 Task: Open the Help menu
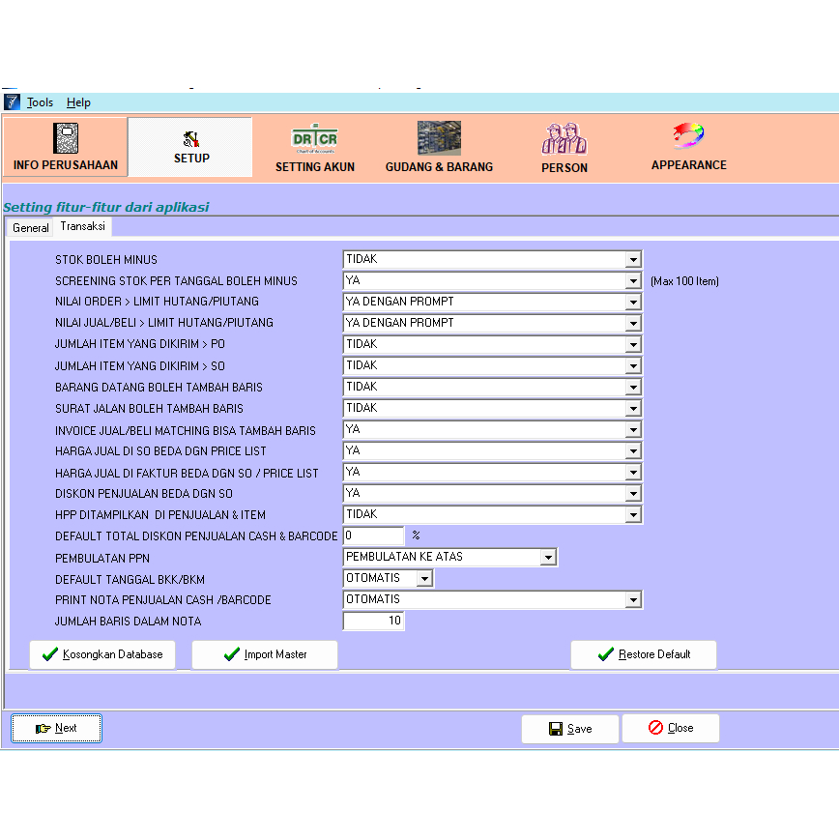tap(78, 102)
